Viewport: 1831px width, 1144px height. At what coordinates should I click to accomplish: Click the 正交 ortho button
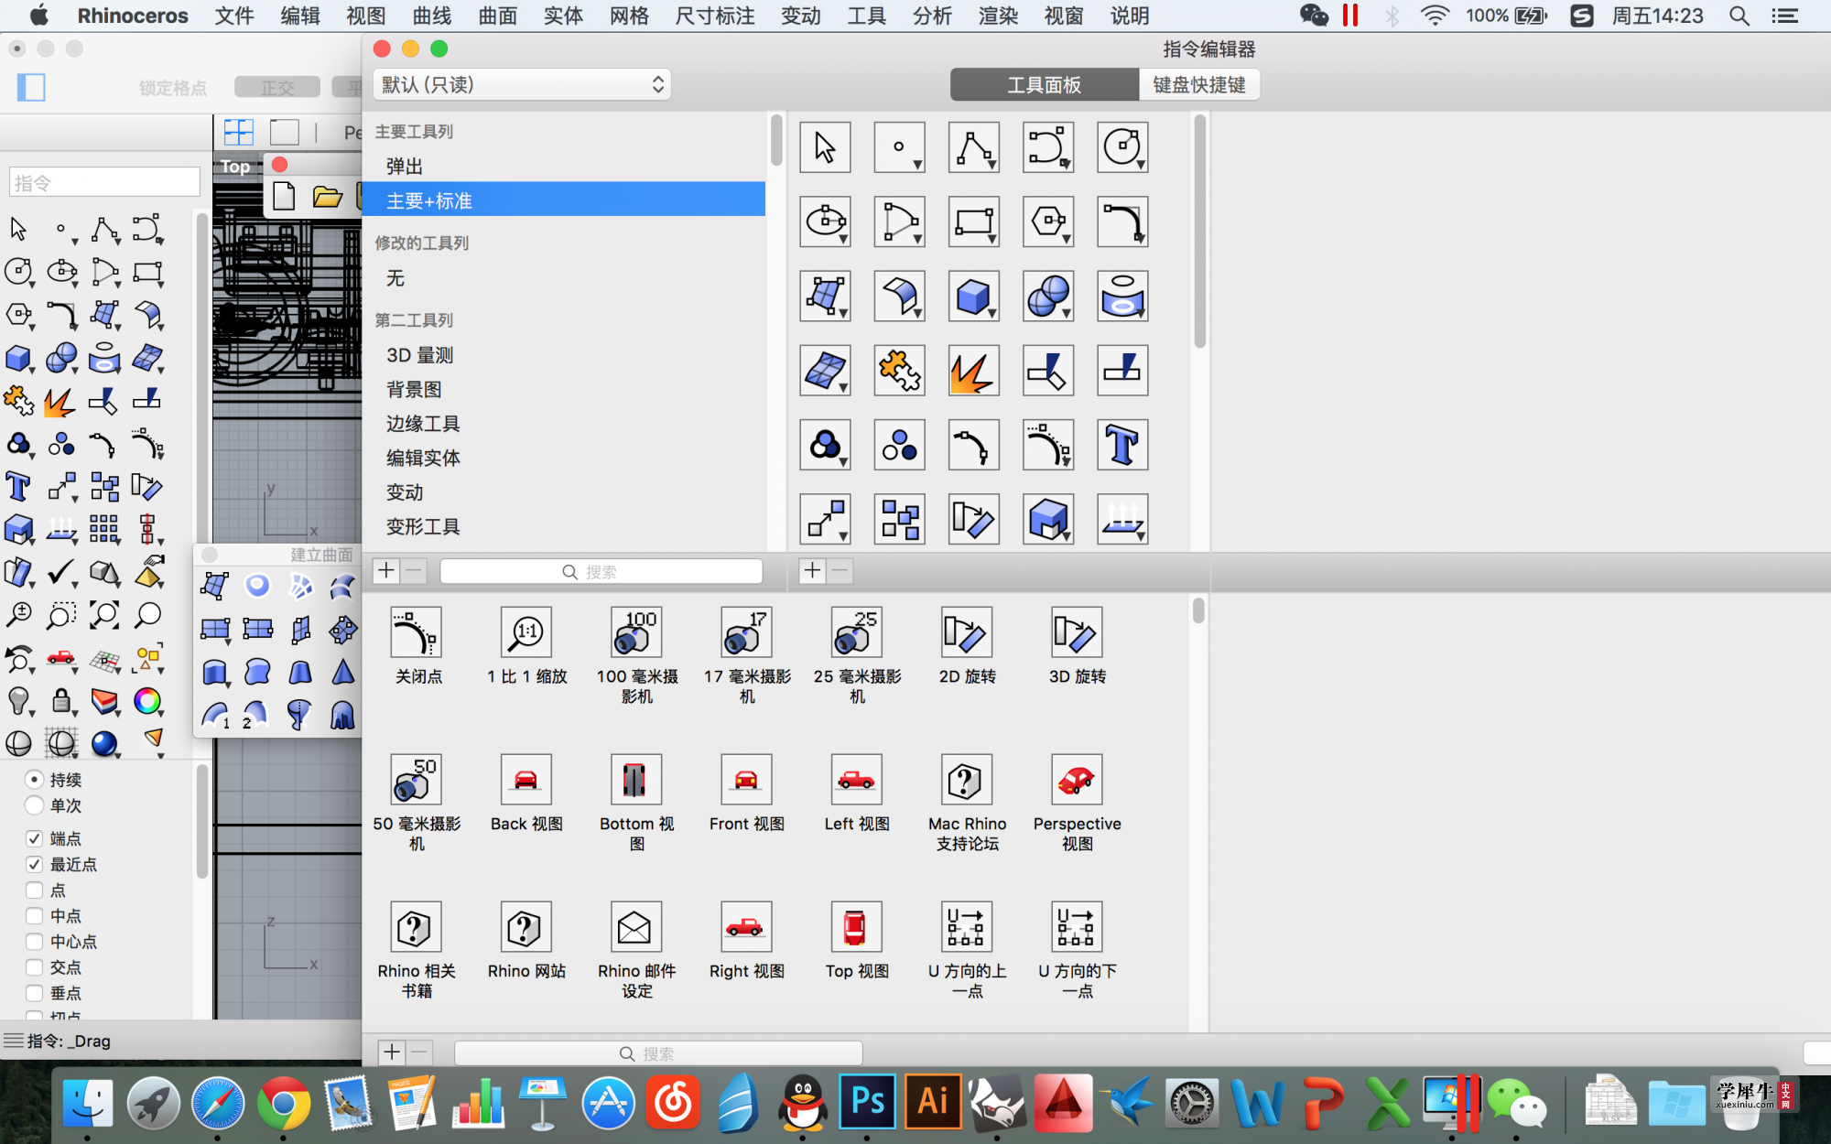(276, 88)
